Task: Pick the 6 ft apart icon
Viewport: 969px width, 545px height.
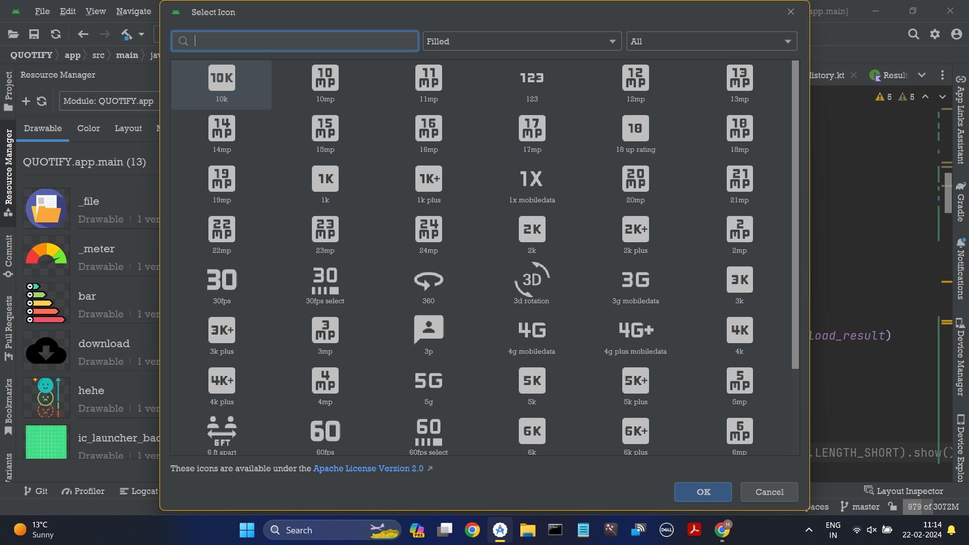Action: (222, 431)
